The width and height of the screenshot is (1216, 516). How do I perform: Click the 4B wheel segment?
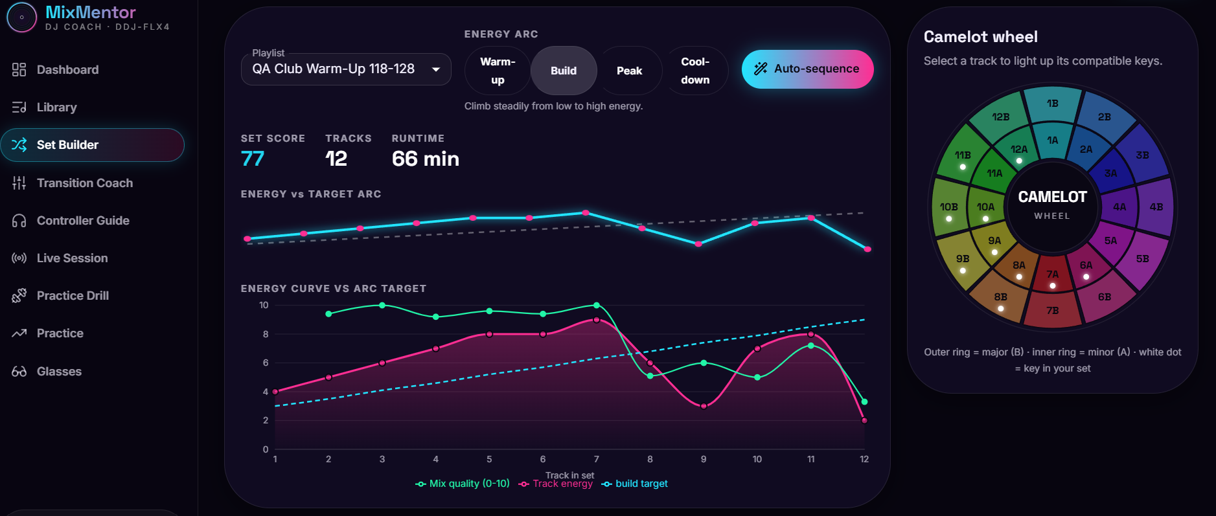[x=1156, y=207]
